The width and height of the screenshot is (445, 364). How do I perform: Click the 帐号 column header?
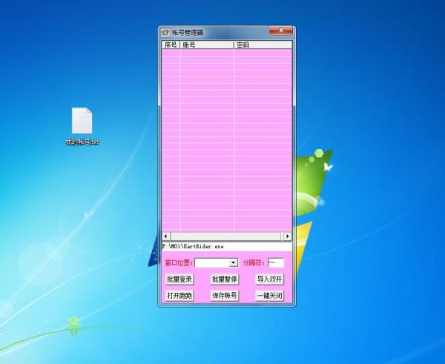tap(207, 44)
